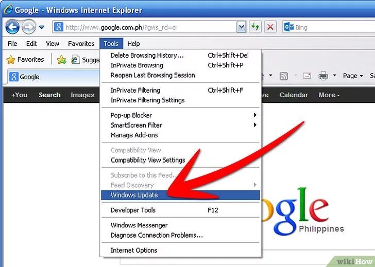Viewport: 375px width, 267px height.
Task: Click the RSS feeds icon in the command bar
Action: 284,76
